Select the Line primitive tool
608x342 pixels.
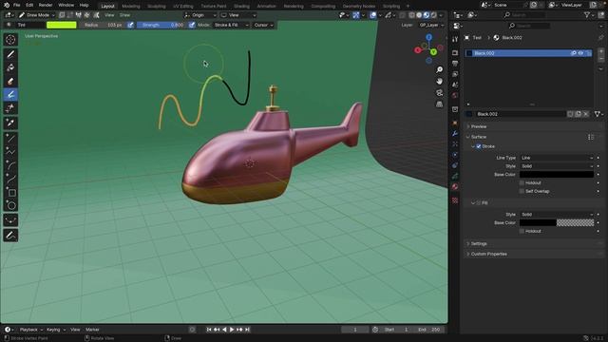tap(10, 138)
